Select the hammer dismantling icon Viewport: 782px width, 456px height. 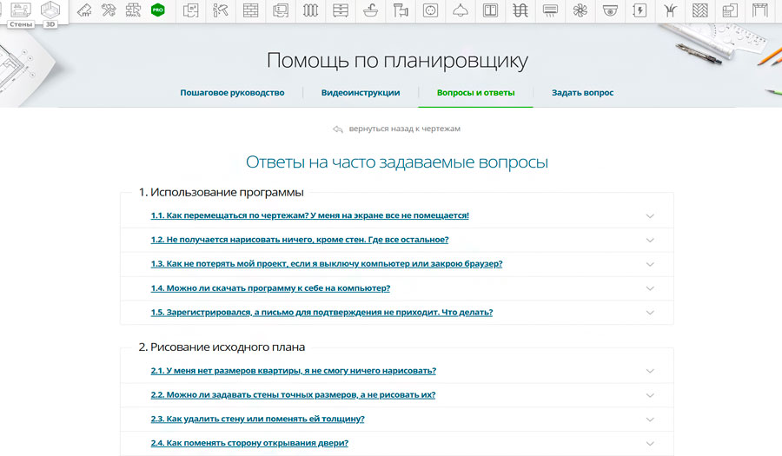click(x=220, y=10)
